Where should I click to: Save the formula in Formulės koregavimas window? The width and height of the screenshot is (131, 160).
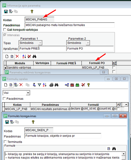[7, 122]
